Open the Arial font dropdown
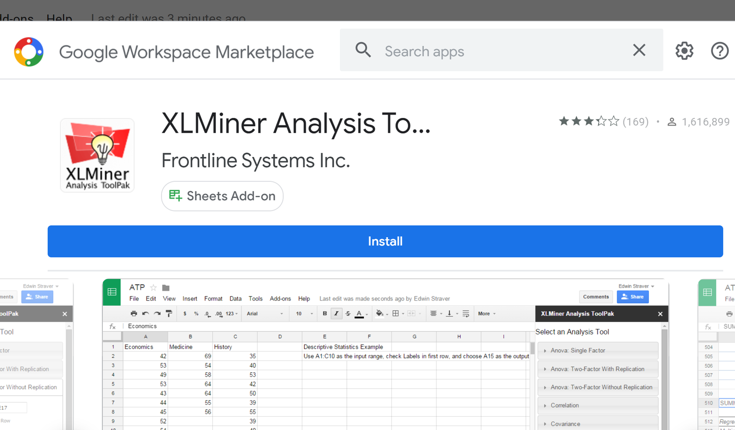The width and height of the screenshot is (735, 430). pos(265,314)
